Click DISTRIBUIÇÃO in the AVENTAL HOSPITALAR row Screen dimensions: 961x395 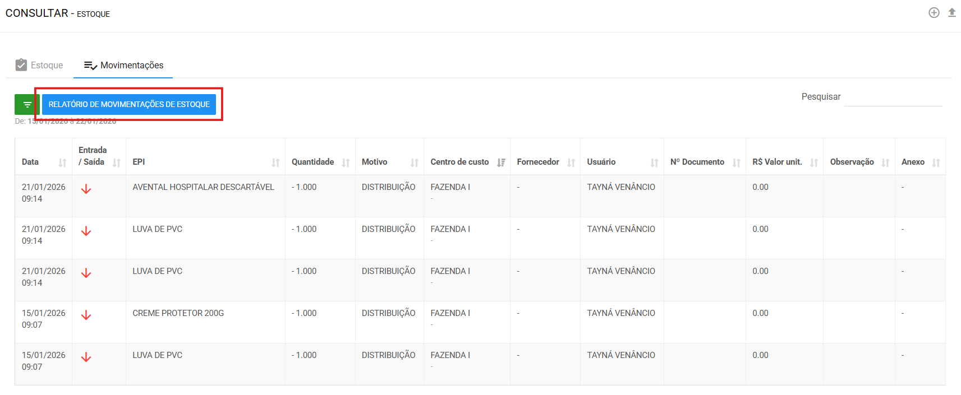[388, 187]
